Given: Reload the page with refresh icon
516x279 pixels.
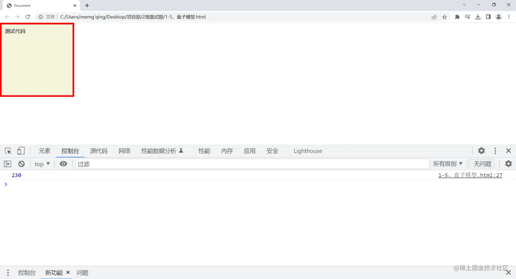Looking at the screenshot, I should tap(28, 17).
